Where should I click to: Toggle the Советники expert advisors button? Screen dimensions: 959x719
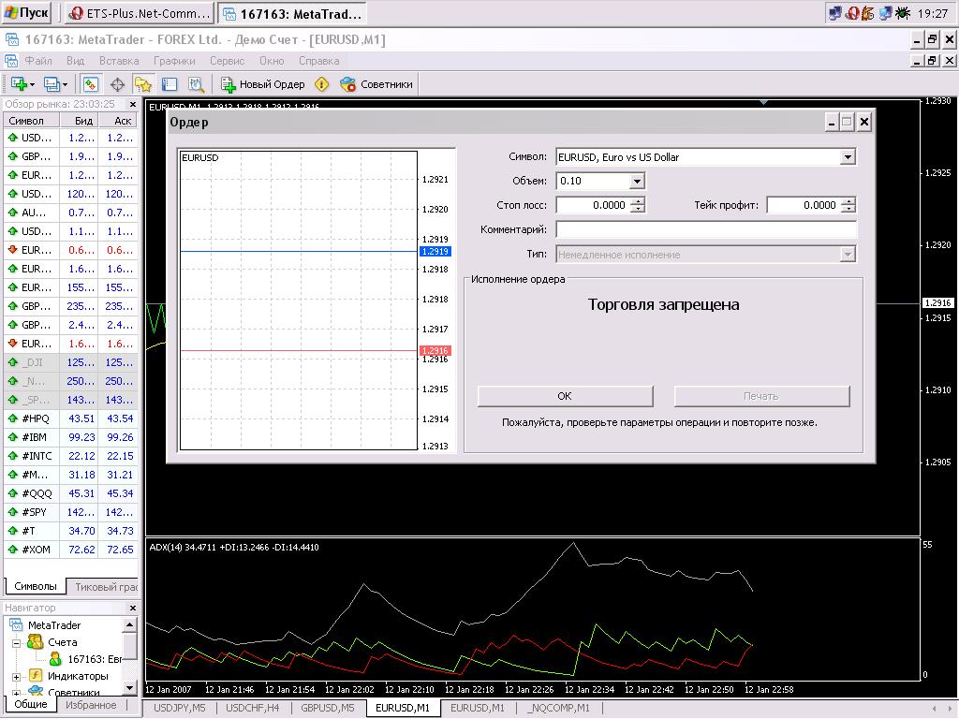point(376,84)
